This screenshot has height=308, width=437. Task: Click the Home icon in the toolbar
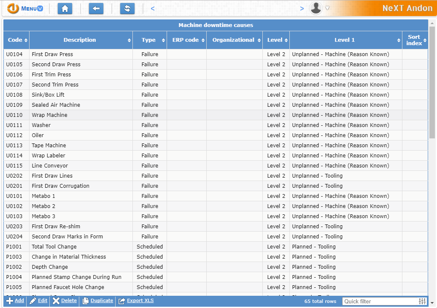[65, 8]
